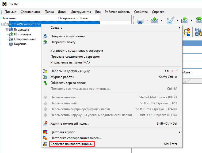Choose 'Свойства почтового ящика...' from context menu

tap(72, 144)
